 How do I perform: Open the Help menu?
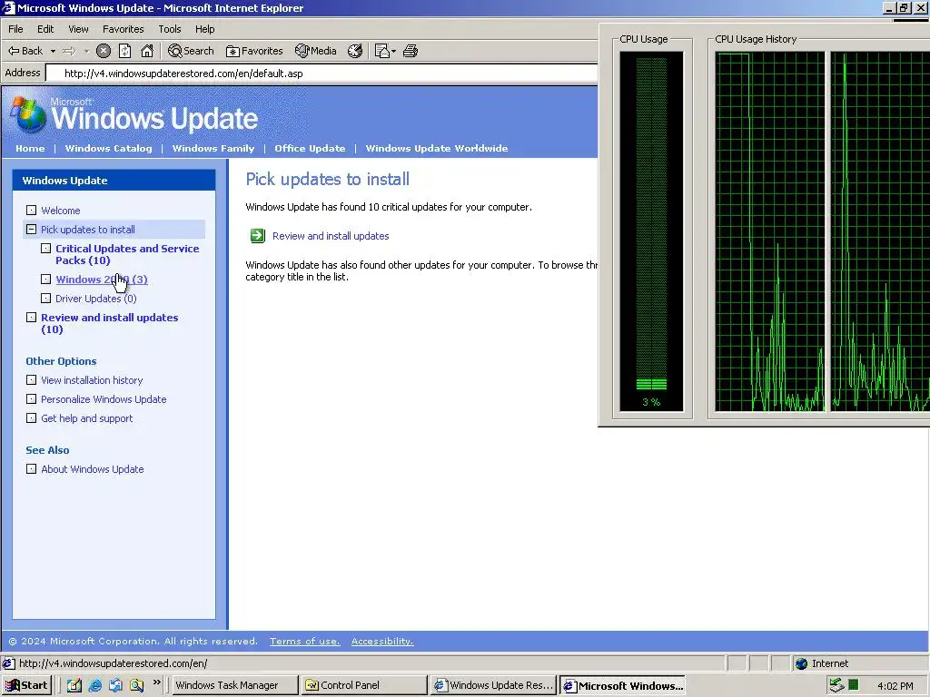coord(204,29)
